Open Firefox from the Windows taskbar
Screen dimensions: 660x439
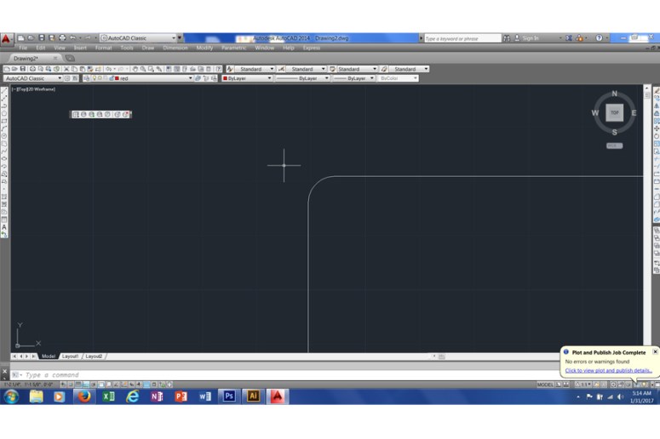84,396
